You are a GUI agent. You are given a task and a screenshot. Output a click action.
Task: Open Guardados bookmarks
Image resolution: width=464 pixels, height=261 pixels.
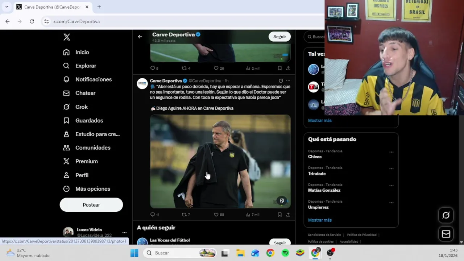tap(83, 120)
